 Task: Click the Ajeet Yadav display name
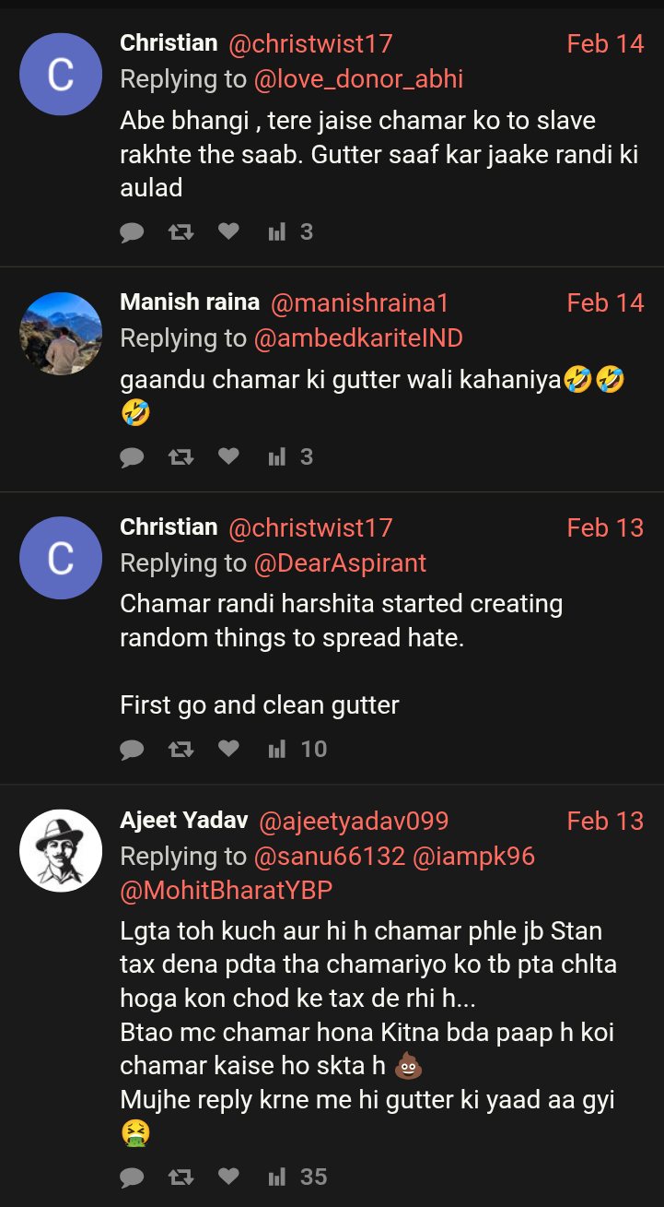(184, 821)
